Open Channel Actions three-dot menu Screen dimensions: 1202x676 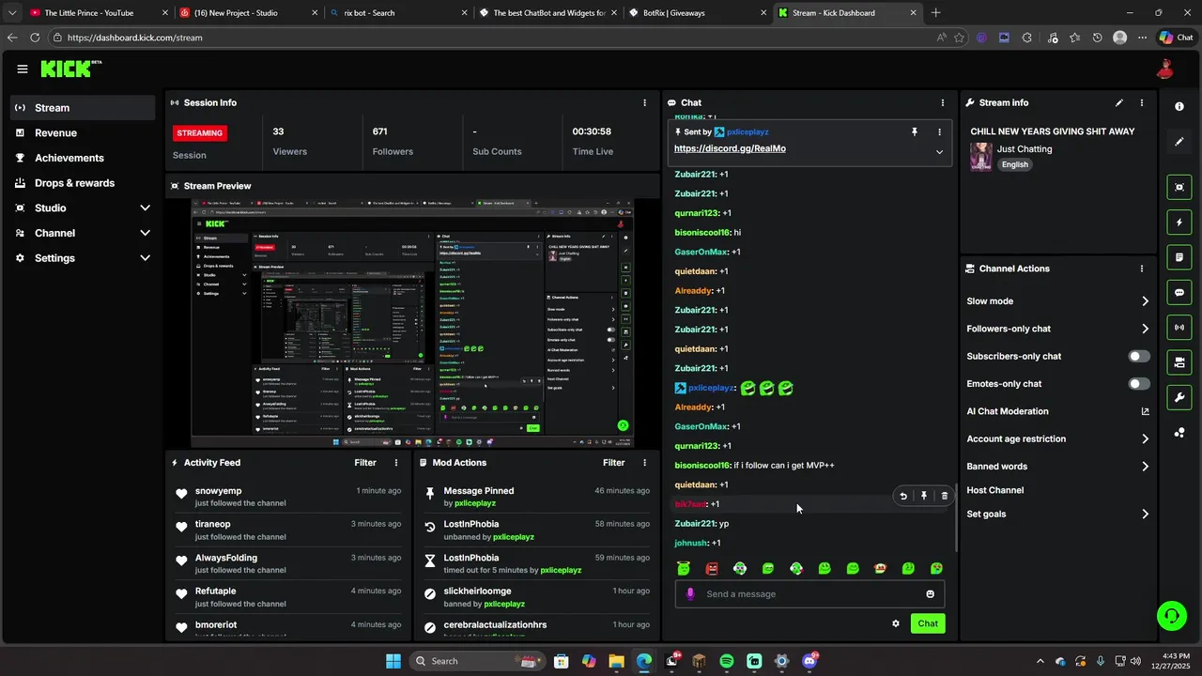point(1142,269)
